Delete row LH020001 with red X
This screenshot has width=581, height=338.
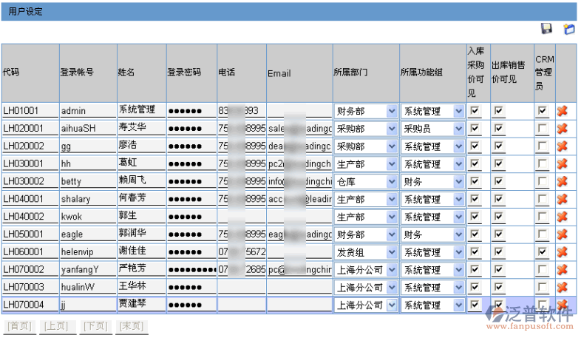point(562,128)
